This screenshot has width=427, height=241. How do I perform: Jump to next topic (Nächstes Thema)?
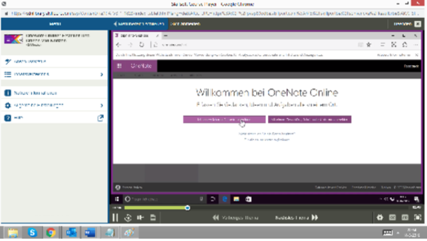coord(297,218)
